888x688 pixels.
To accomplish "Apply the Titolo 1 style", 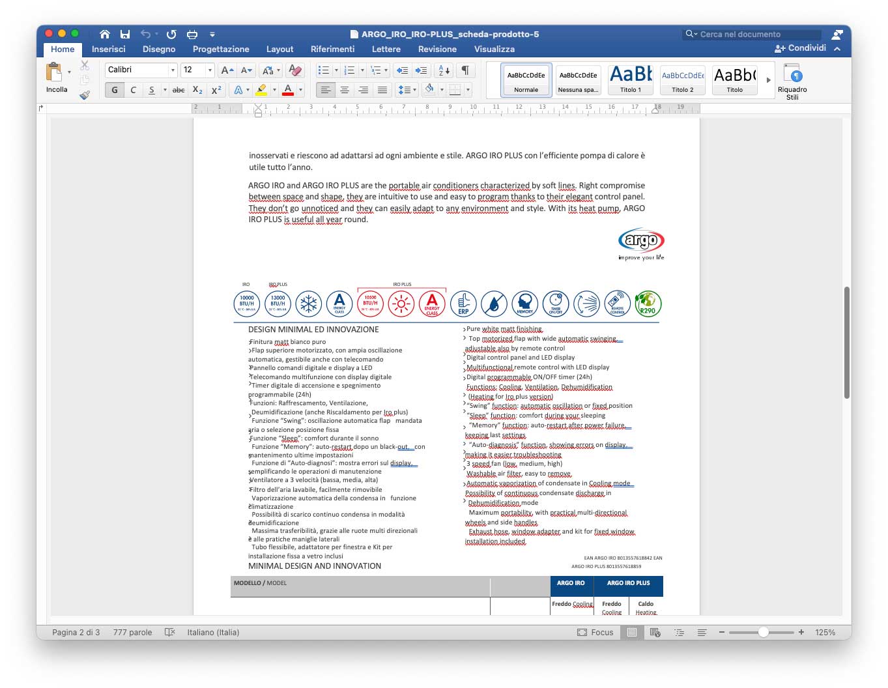I will (x=630, y=80).
